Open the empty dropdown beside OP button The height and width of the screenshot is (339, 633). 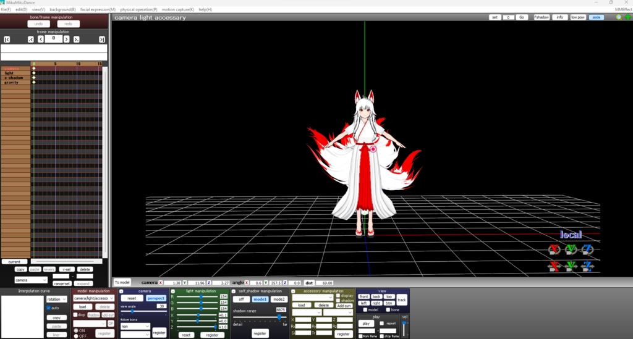point(90,324)
